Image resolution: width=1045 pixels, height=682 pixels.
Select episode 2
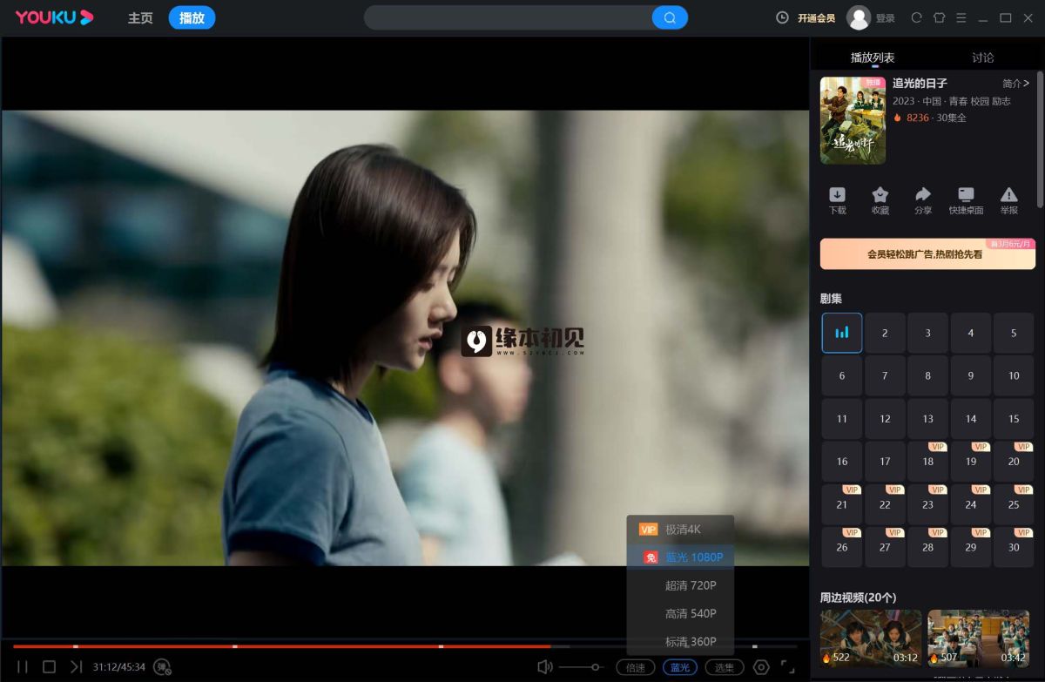pyautogui.click(x=885, y=333)
